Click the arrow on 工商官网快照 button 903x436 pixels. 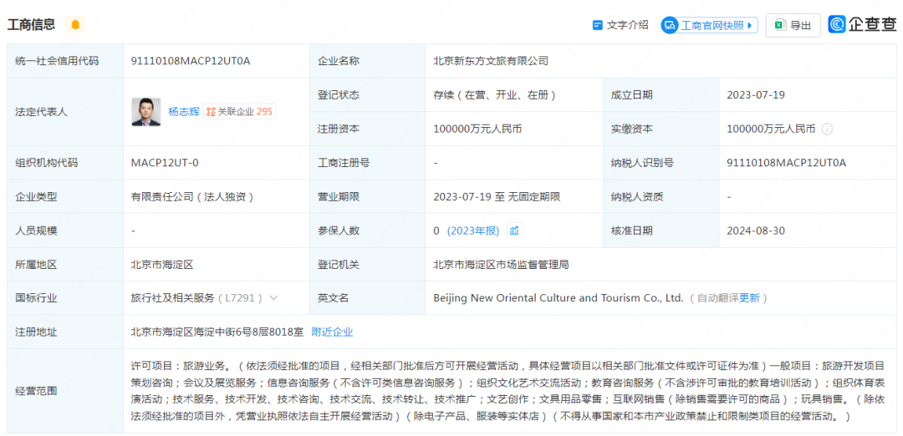pyautogui.click(x=750, y=25)
